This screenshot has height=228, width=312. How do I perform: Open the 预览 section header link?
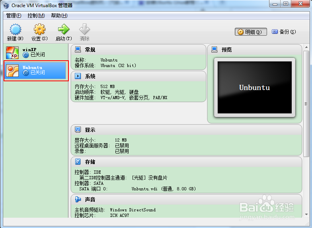tap(227, 50)
